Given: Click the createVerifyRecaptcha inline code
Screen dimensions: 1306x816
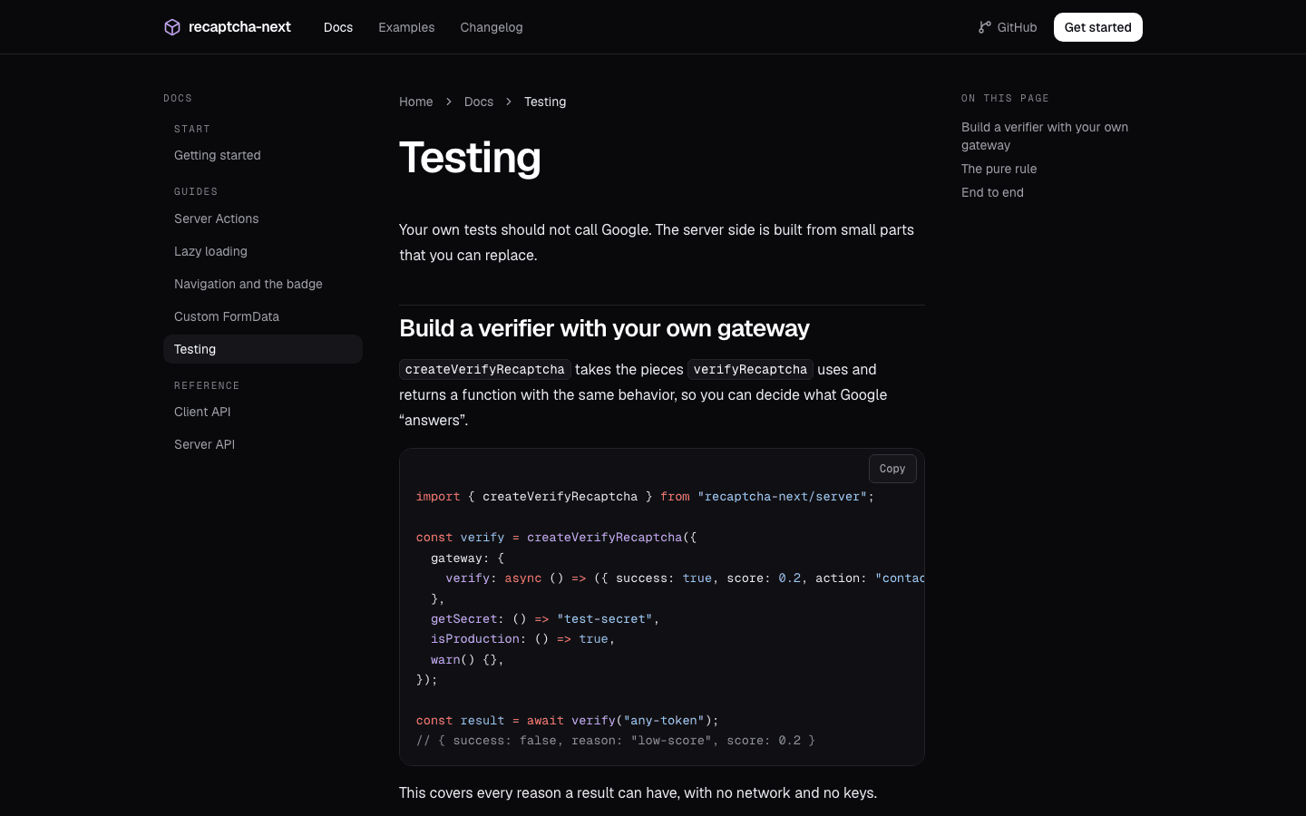Looking at the screenshot, I should click(x=485, y=369).
